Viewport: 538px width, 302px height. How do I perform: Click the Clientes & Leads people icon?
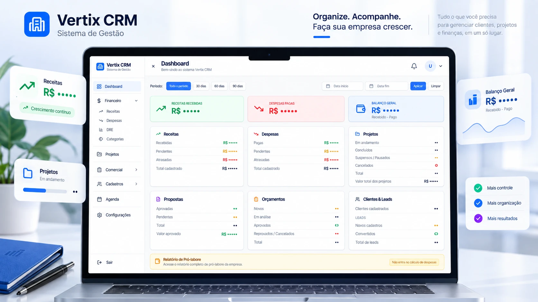click(357, 199)
